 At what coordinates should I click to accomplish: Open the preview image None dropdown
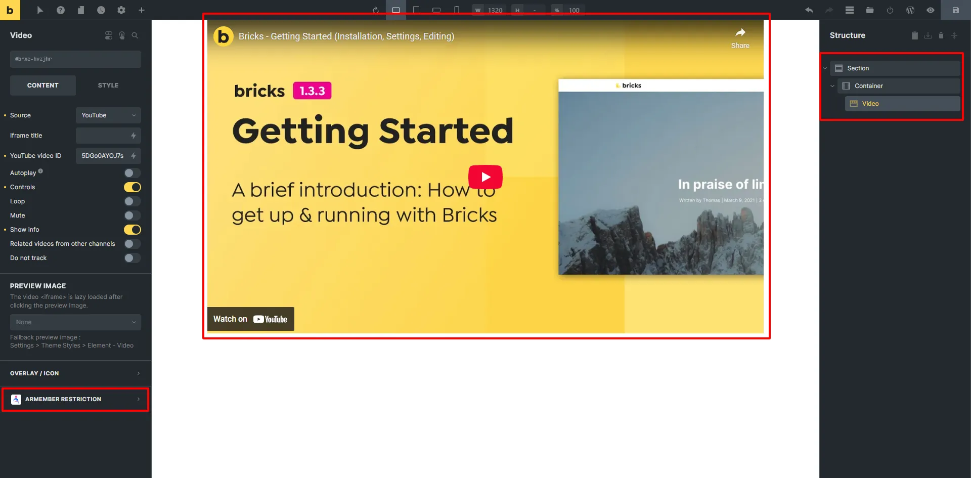(x=75, y=322)
